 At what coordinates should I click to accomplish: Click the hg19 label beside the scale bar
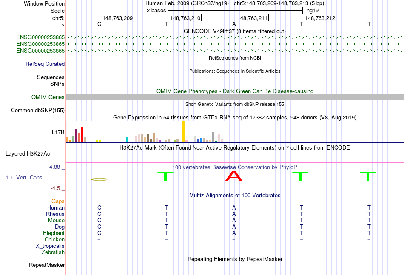pos(312,11)
